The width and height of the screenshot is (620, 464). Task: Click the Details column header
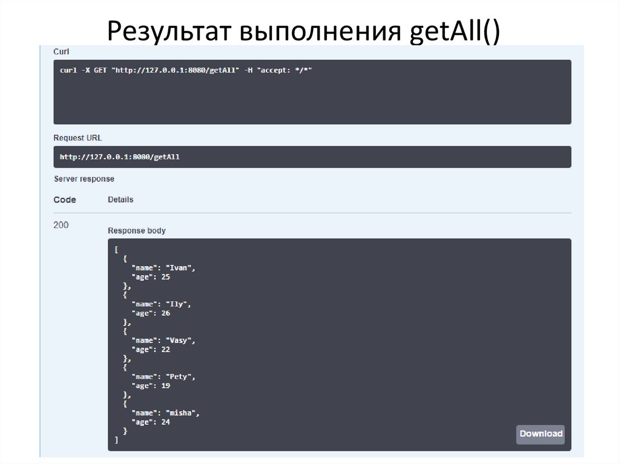[120, 200]
